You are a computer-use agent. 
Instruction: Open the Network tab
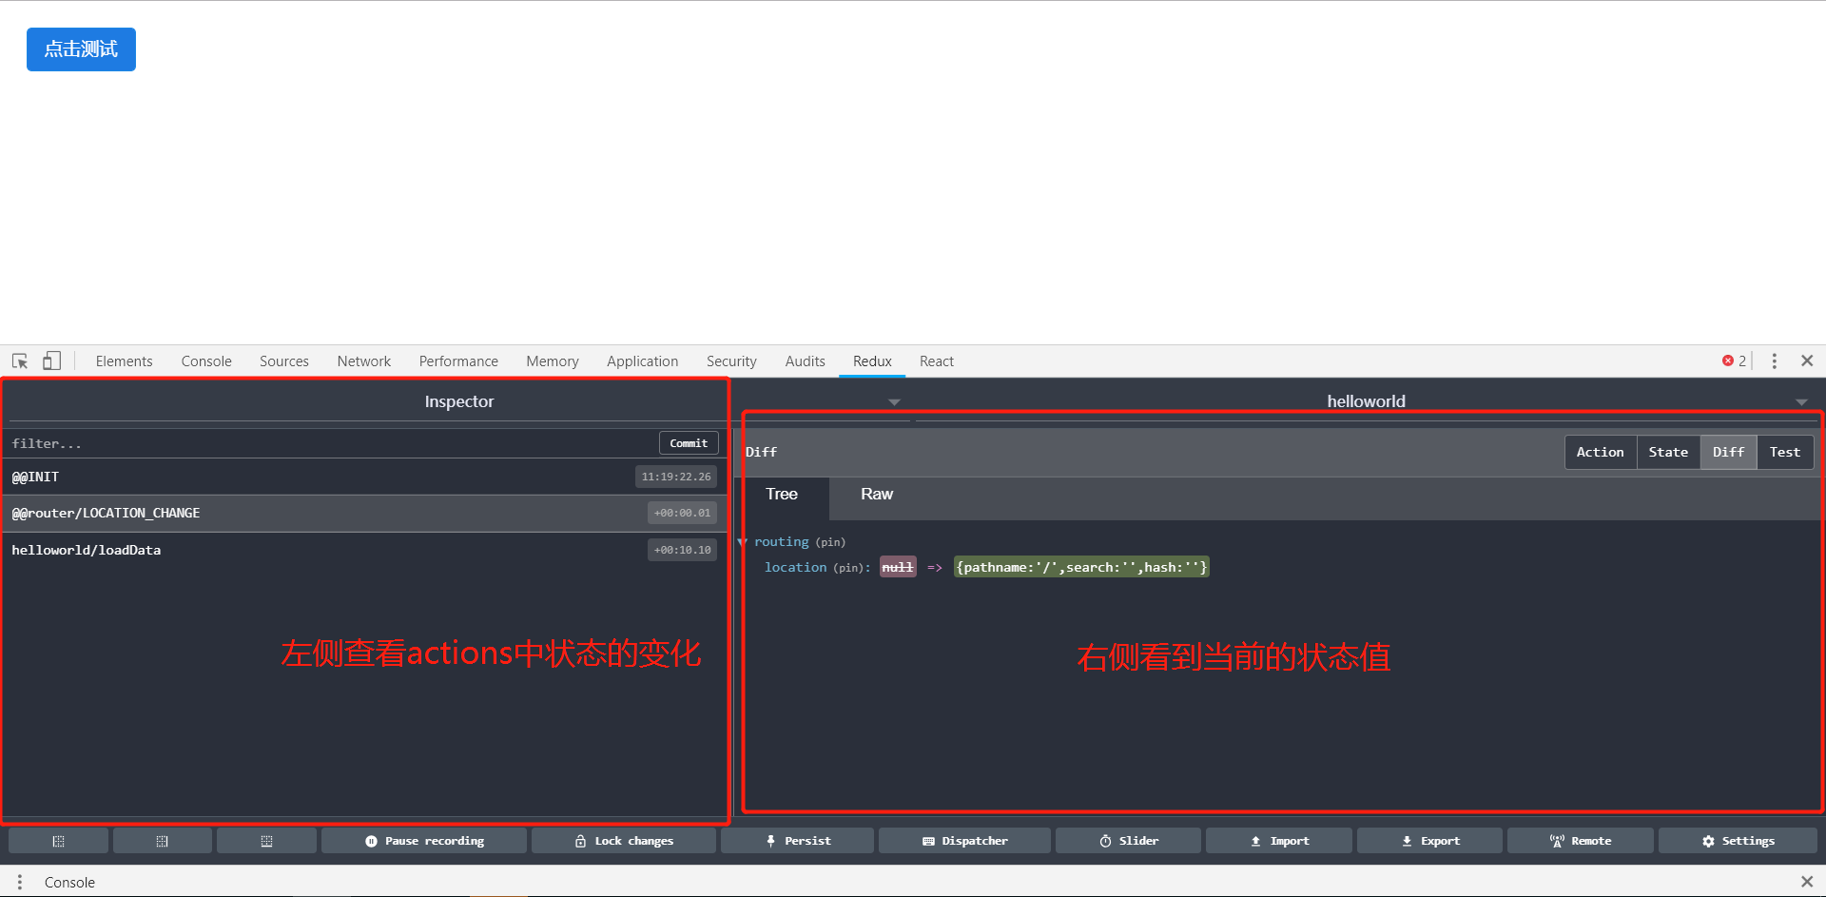[364, 361]
